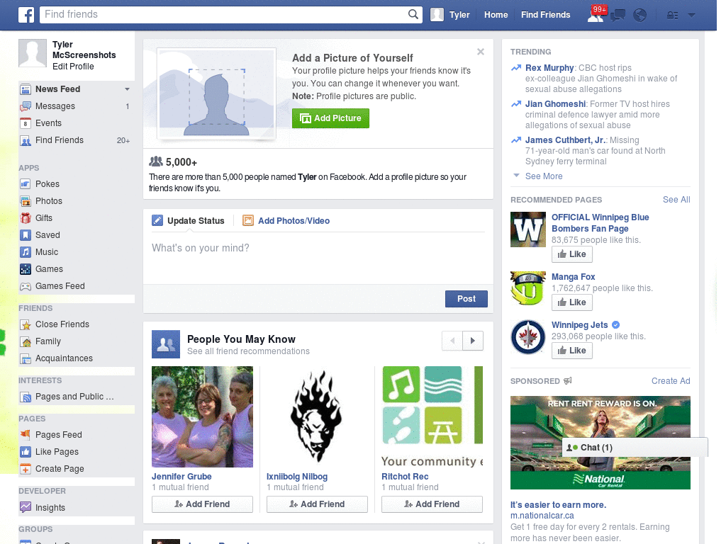Click the Manga Fox page thumbnail
This screenshot has height=544, width=726.
[528, 289]
